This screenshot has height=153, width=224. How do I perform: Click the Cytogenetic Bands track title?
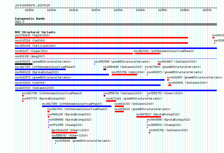(30, 19)
